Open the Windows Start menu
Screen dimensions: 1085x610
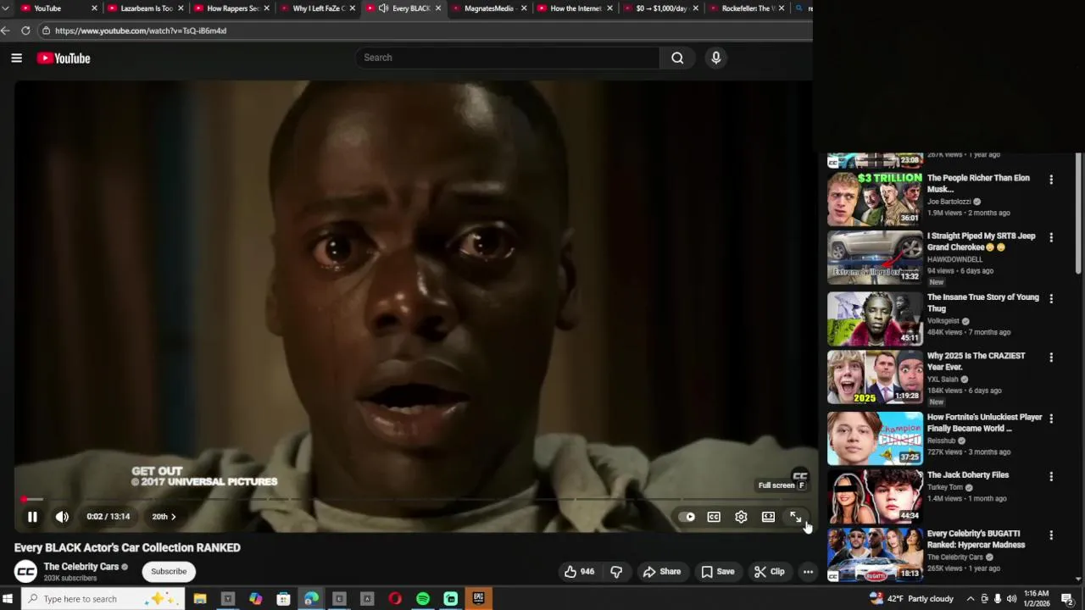tap(8, 599)
